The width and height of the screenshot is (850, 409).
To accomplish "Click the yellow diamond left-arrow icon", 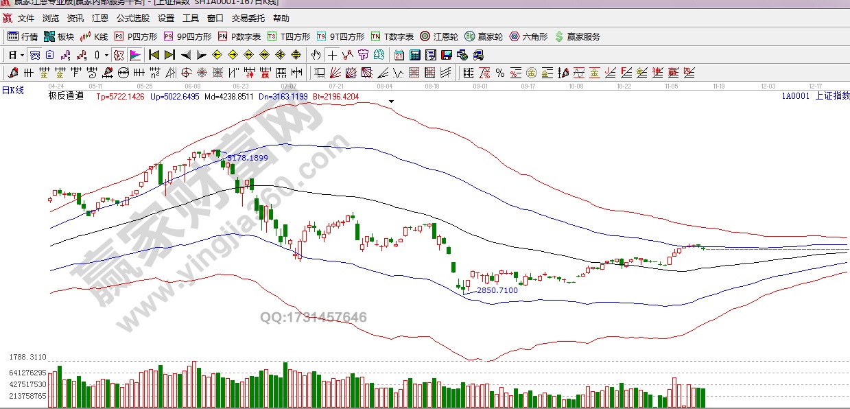I will [x=217, y=55].
